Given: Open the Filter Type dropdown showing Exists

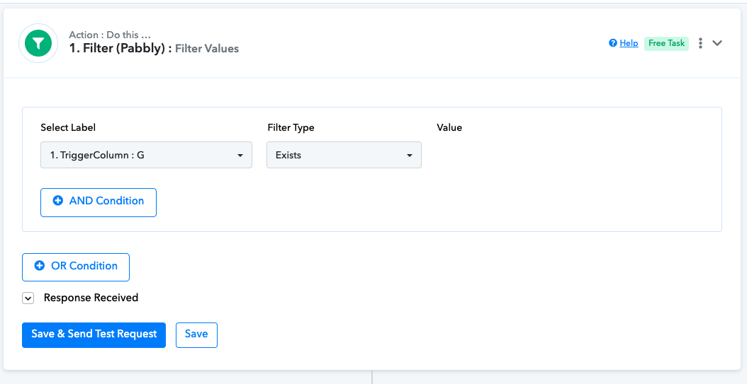Looking at the screenshot, I should (x=344, y=155).
